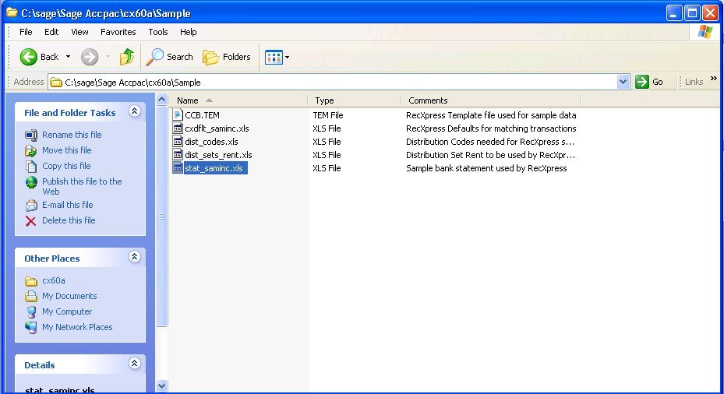Open the Tools menu
This screenshot has width=724, height=394.
click(x=158, y=32)
